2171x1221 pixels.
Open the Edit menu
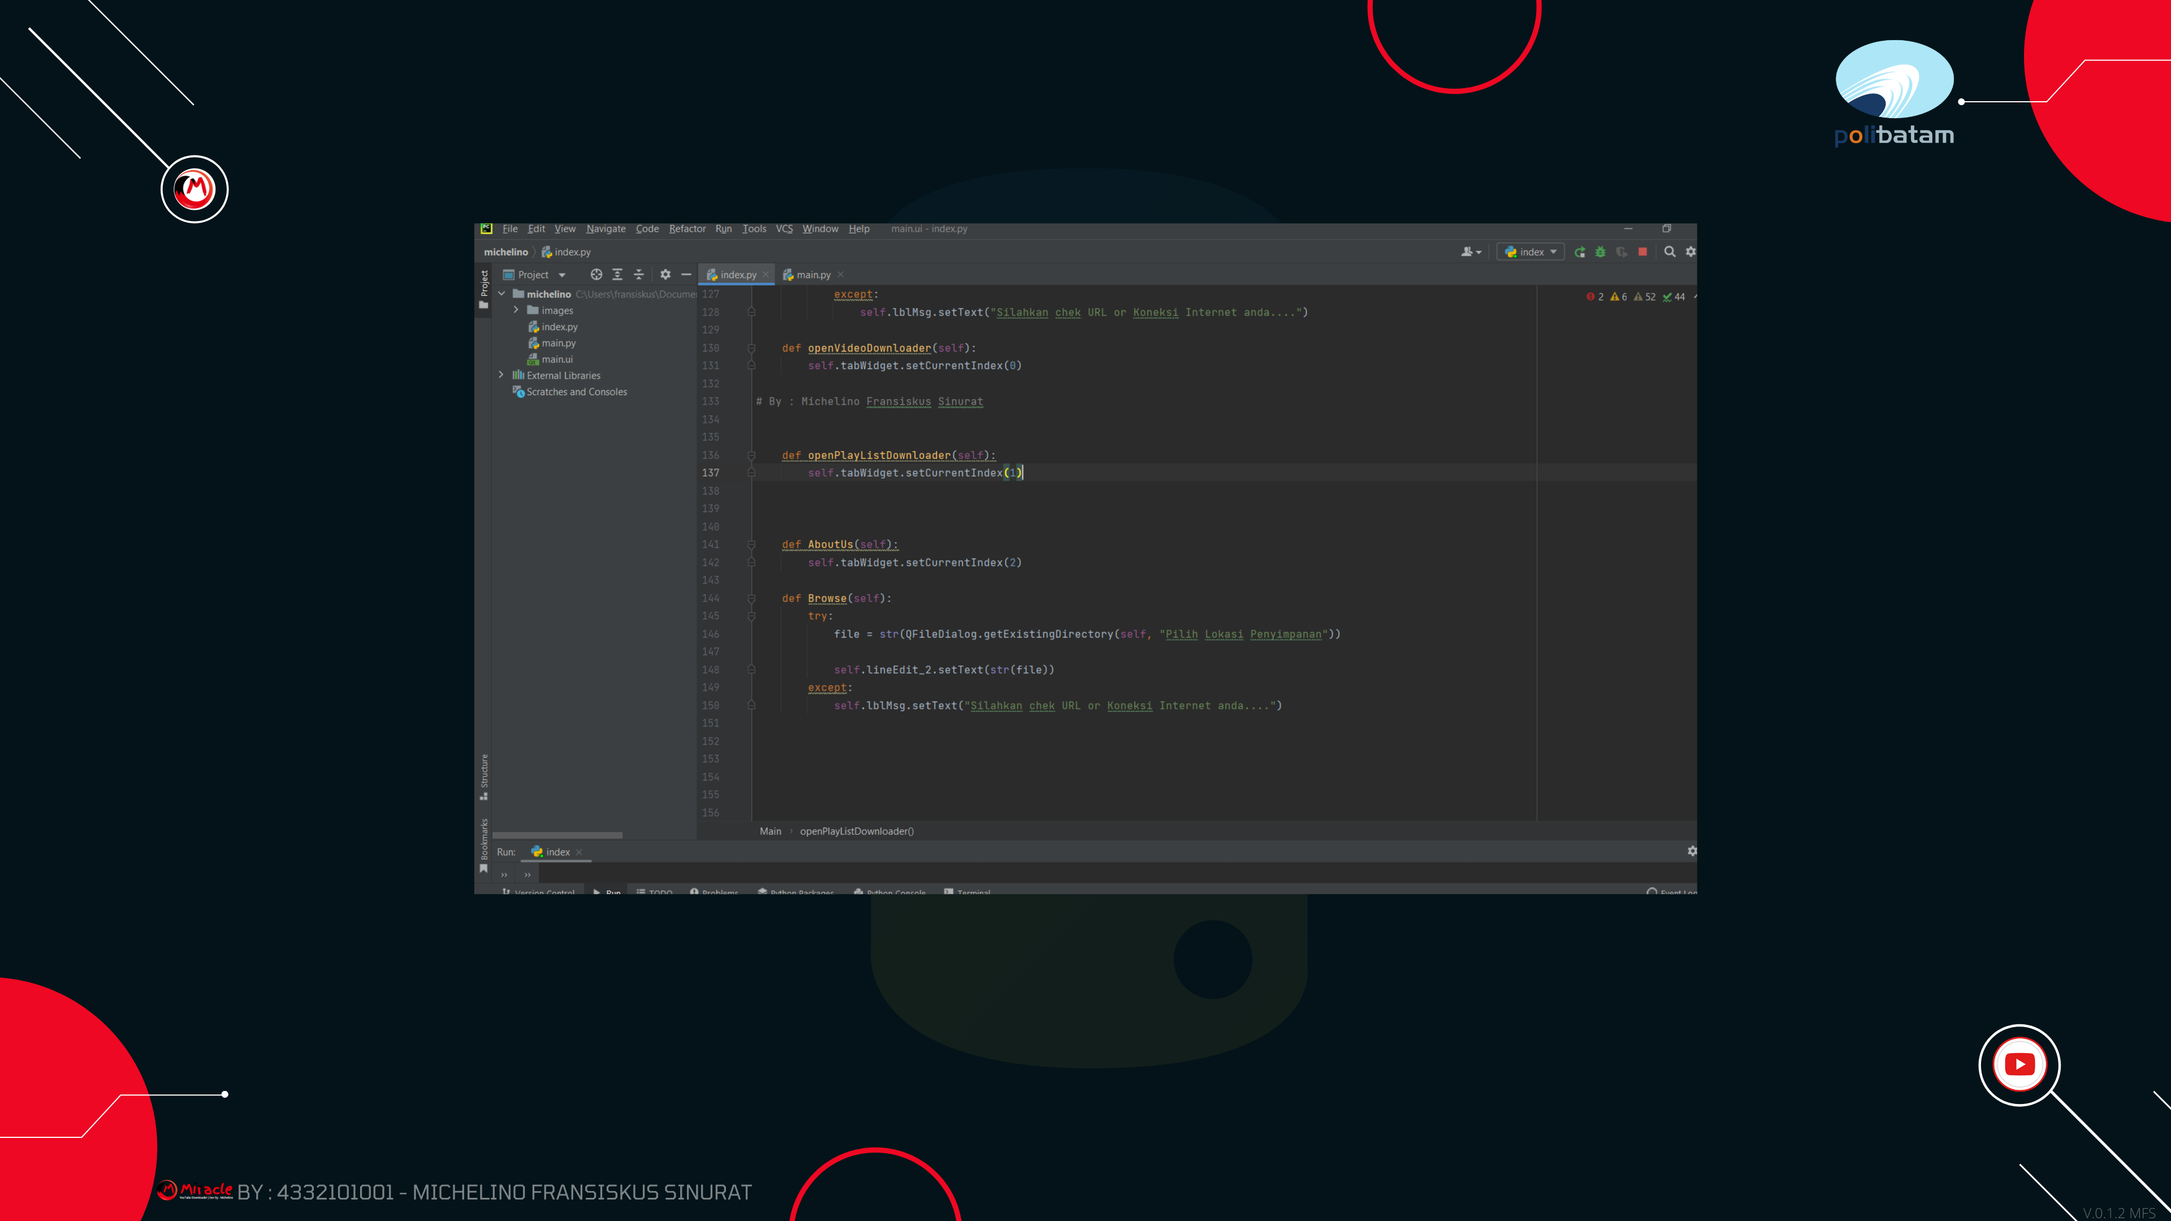pyautogui.click(x=536, y=228)
